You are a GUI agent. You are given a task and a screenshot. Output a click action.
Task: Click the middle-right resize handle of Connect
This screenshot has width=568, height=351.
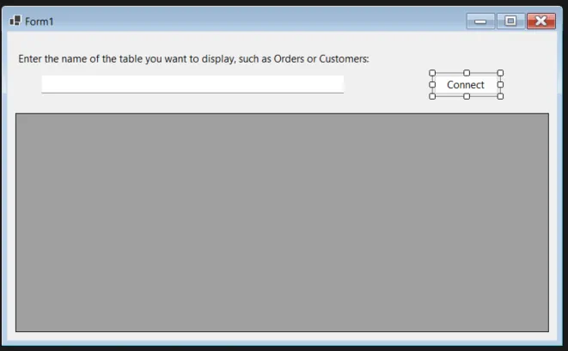point(500,85)
